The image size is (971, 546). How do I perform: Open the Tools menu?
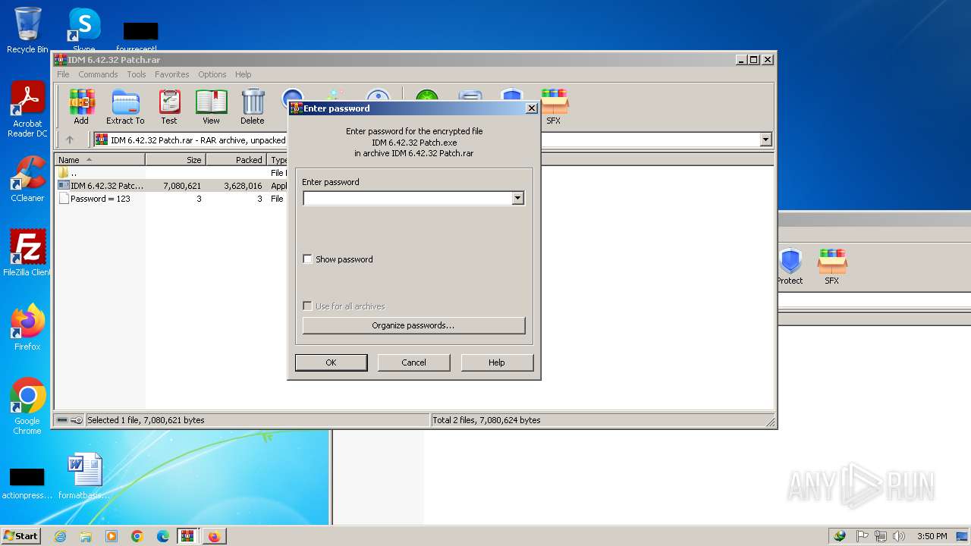click(x=137, y=74)
